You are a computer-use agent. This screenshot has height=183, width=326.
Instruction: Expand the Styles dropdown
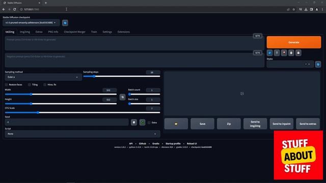309,65
